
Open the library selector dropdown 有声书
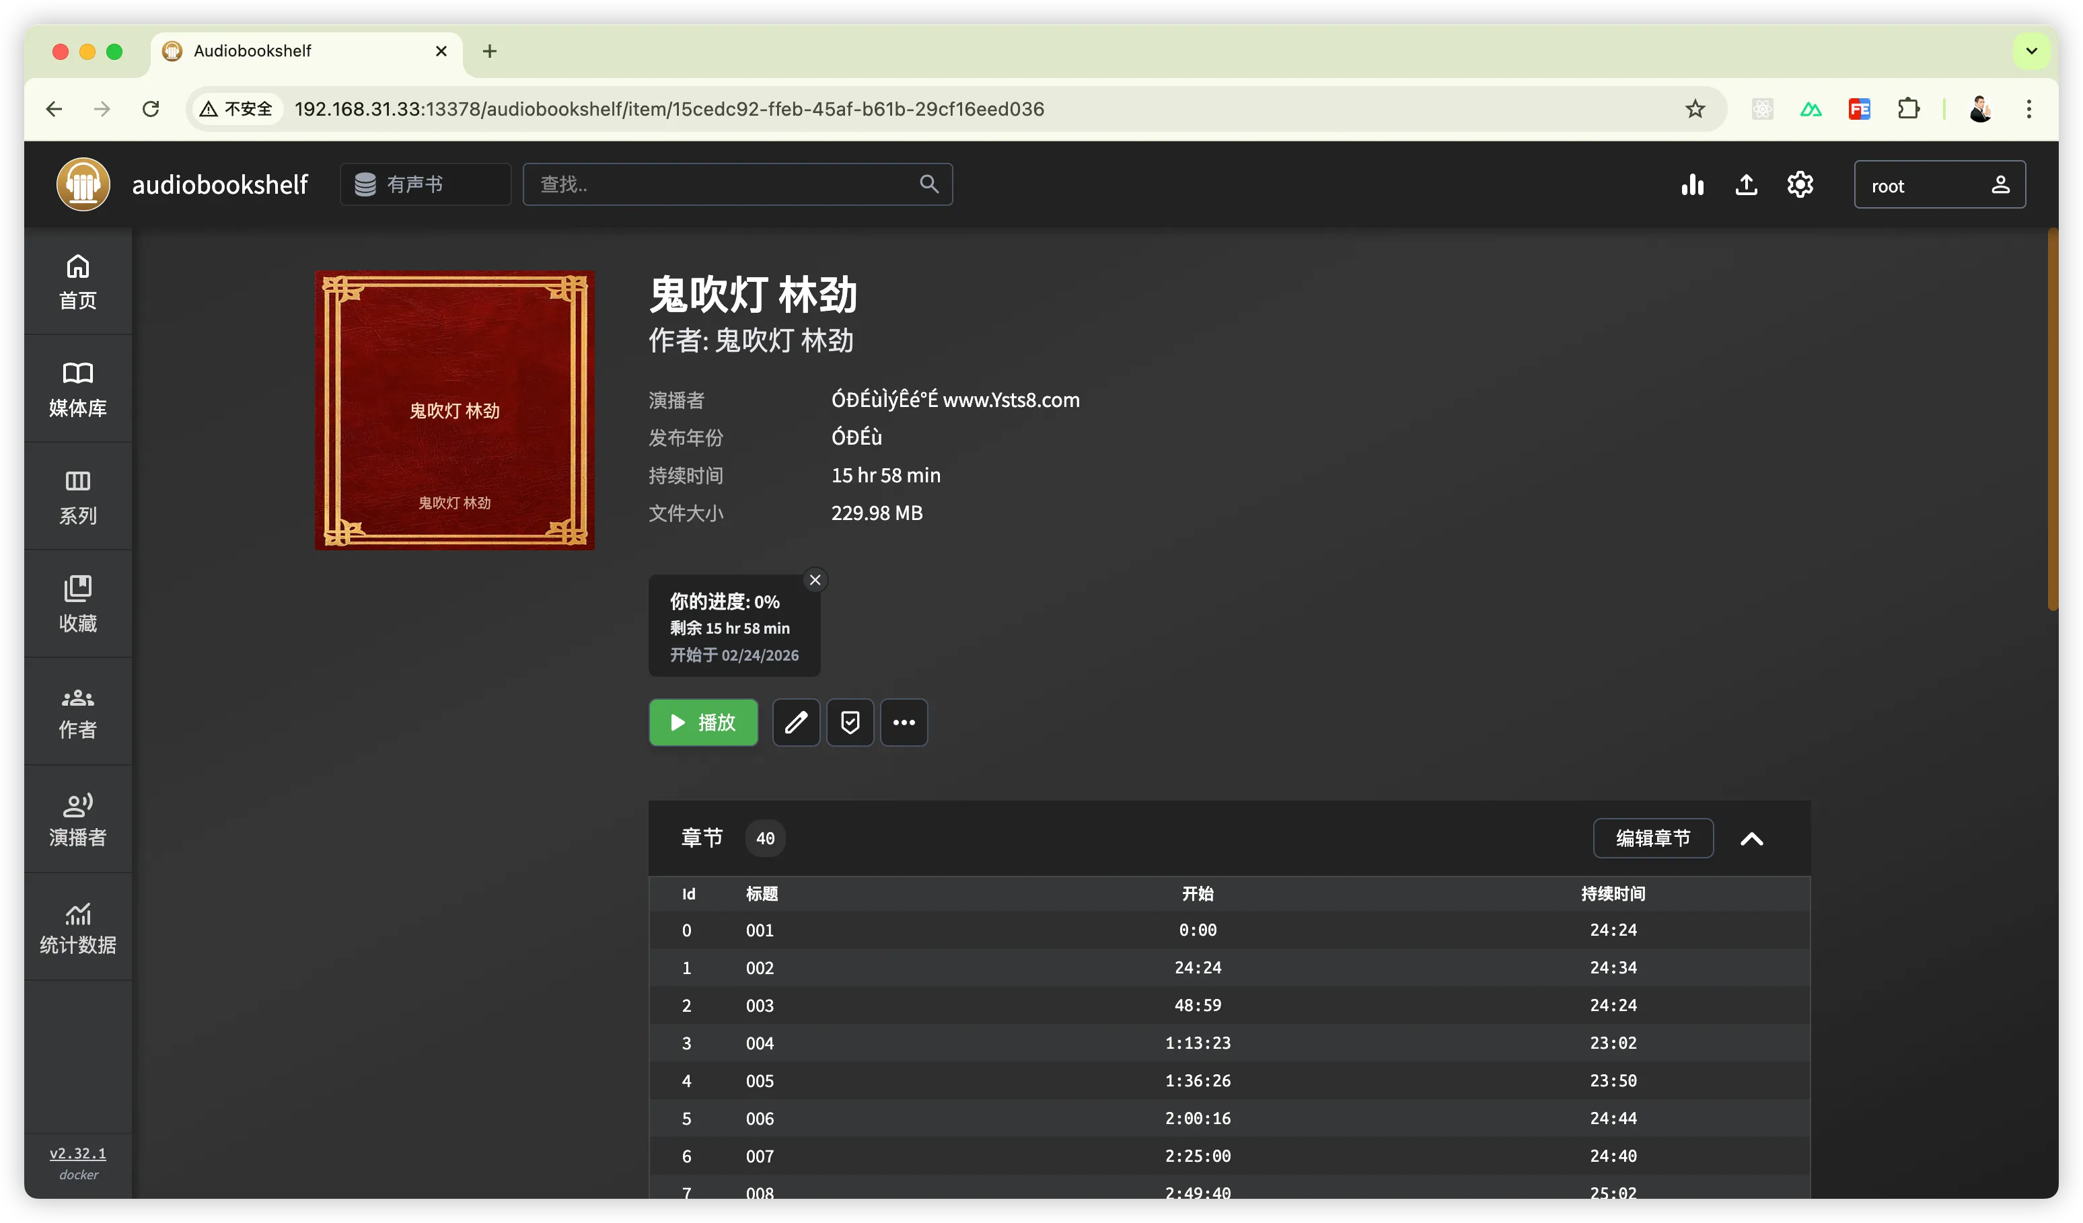click(426, 184)
